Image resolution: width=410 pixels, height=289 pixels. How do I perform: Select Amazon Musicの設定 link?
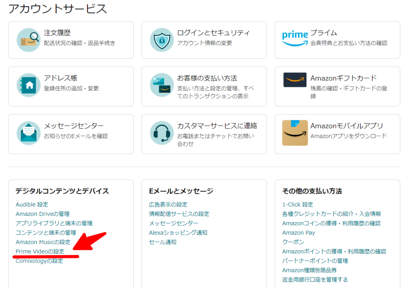(x=43, y=242)
